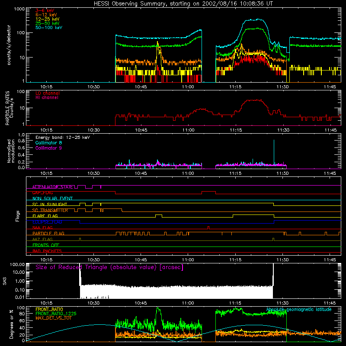Click the LO channel legend label
346x346 pixels.
pyautogui.click(x=48, y=93)
